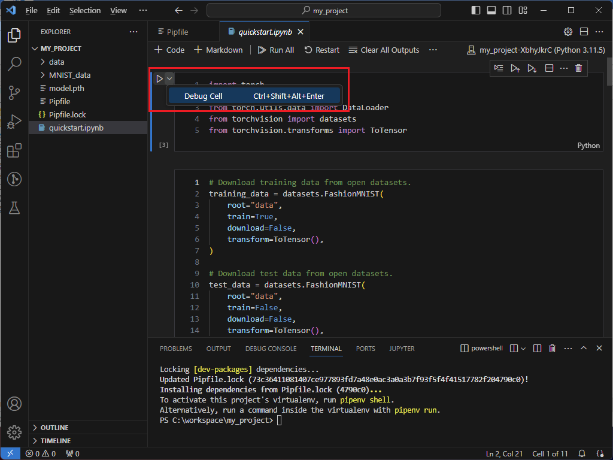Open the Source Control view icon
The image size is (613, 460).
(x=14, y=93)
